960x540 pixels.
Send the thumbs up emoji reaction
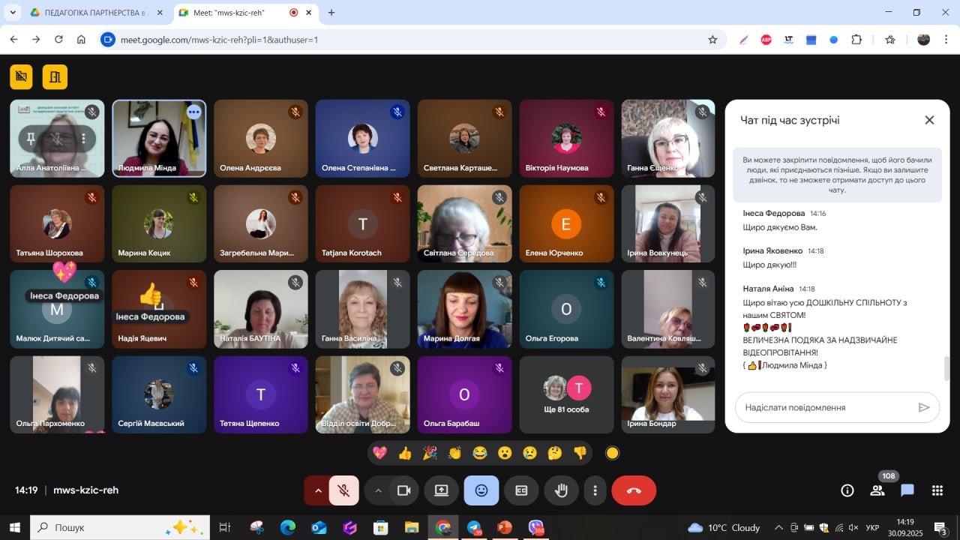[x=405, y=453]
